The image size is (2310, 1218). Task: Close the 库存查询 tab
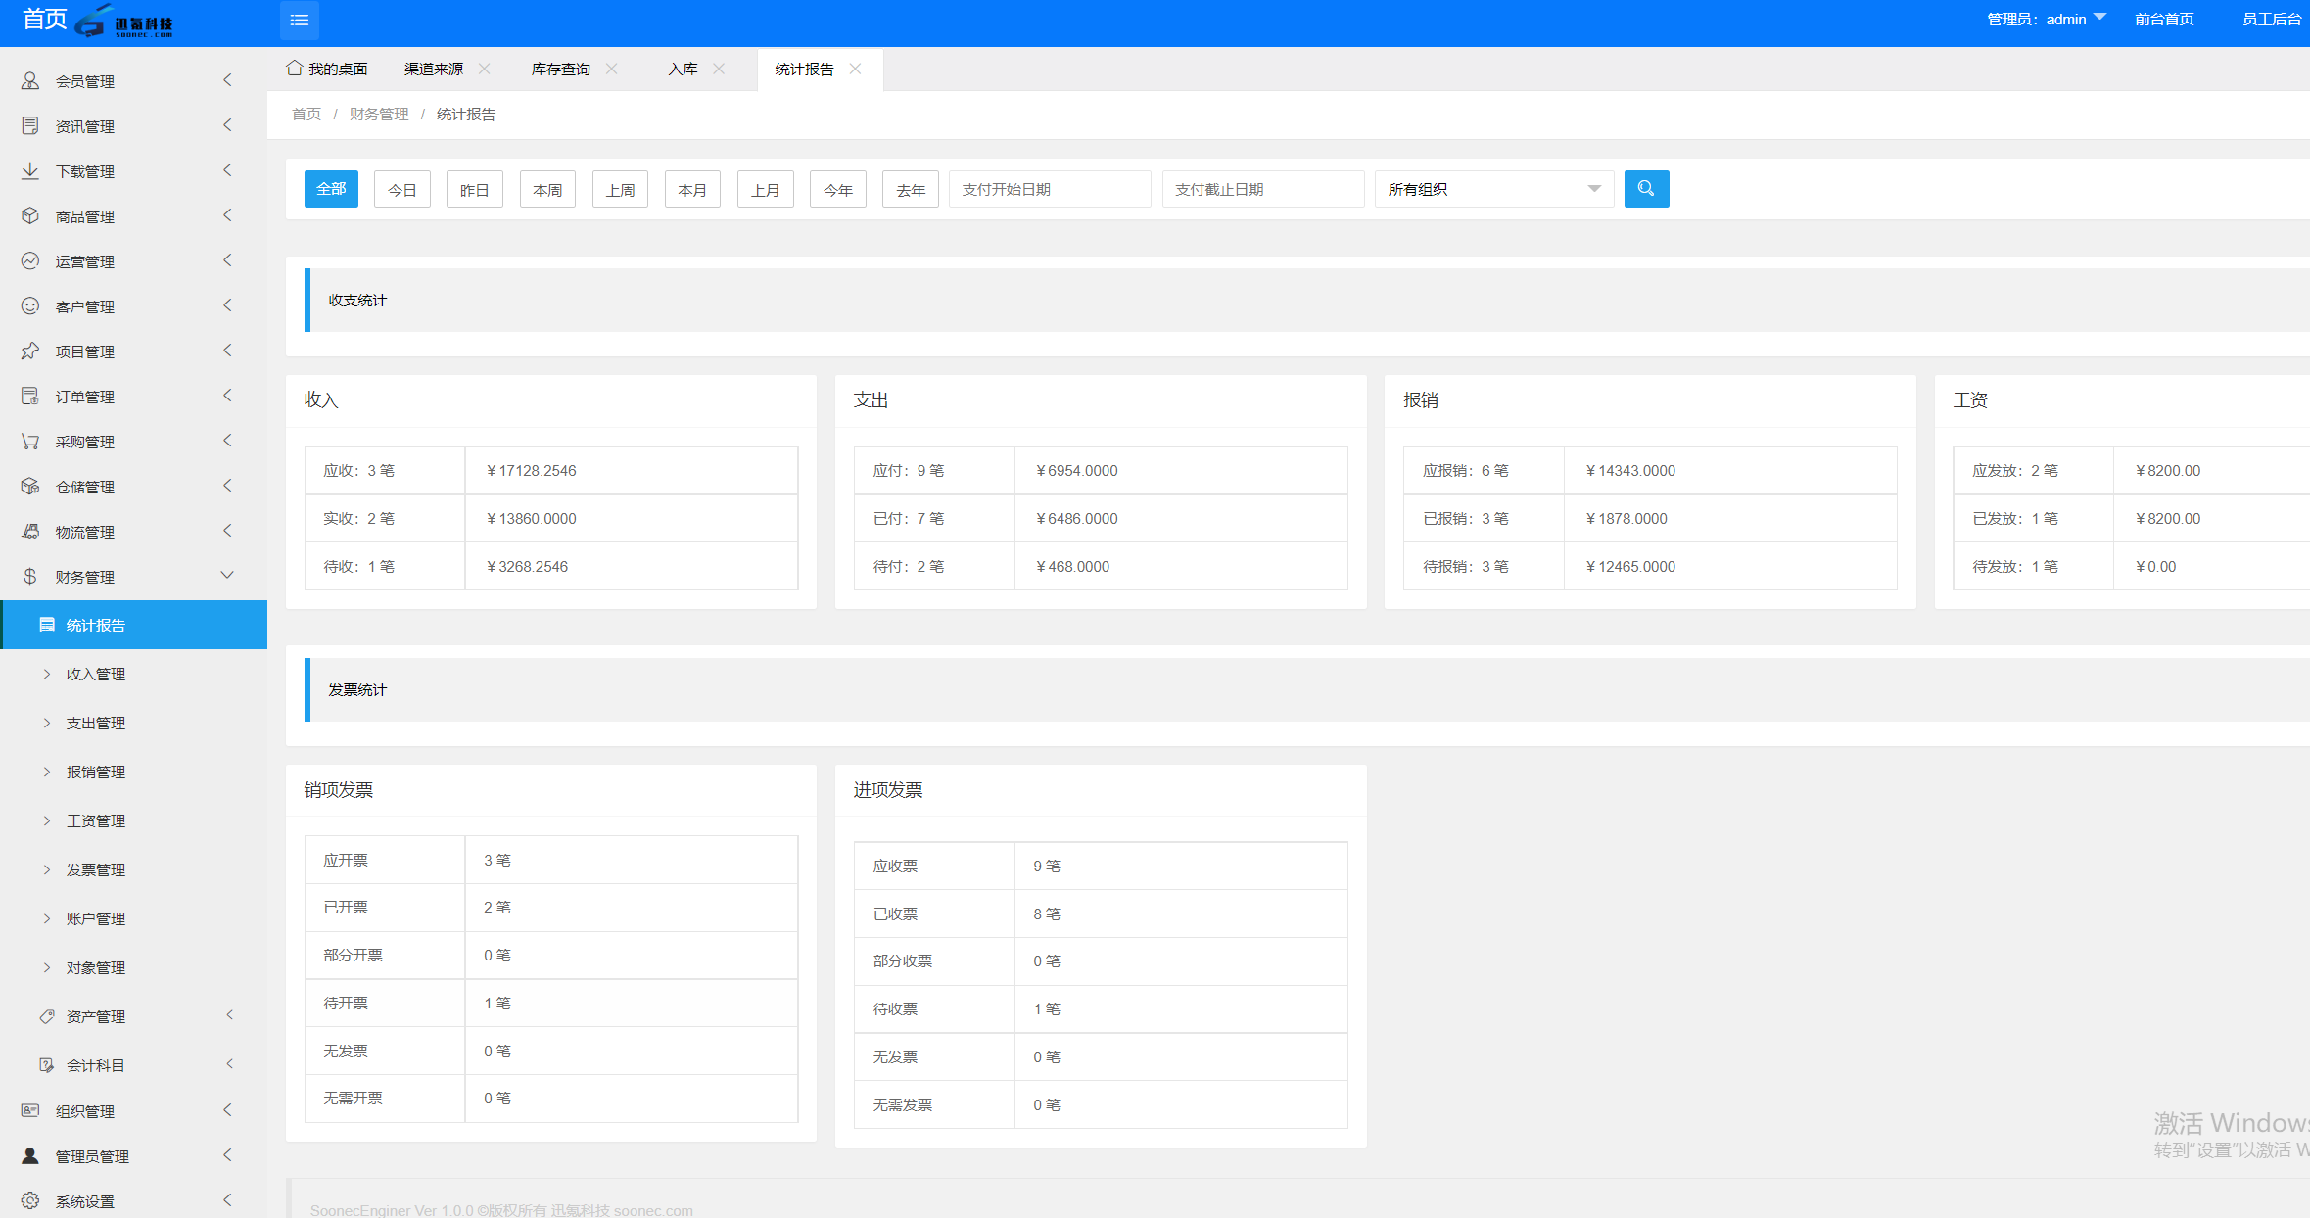(611, 69)
